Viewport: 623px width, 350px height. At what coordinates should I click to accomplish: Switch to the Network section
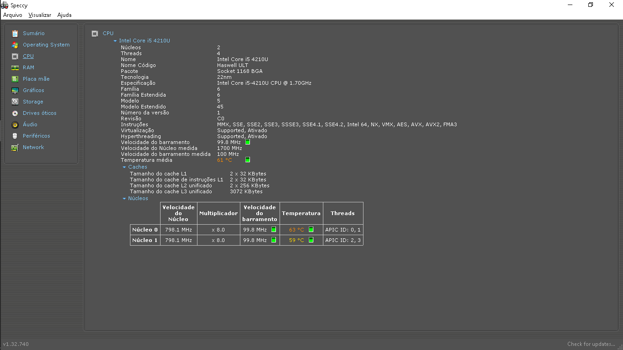33,147
